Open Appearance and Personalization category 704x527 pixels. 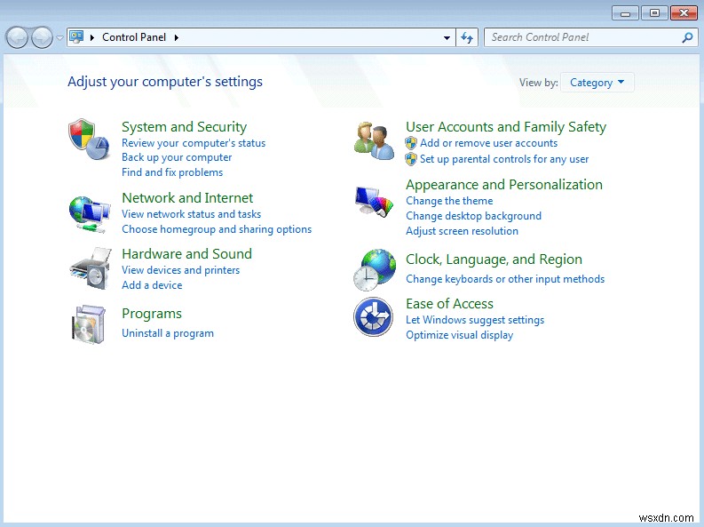[504, 185]
